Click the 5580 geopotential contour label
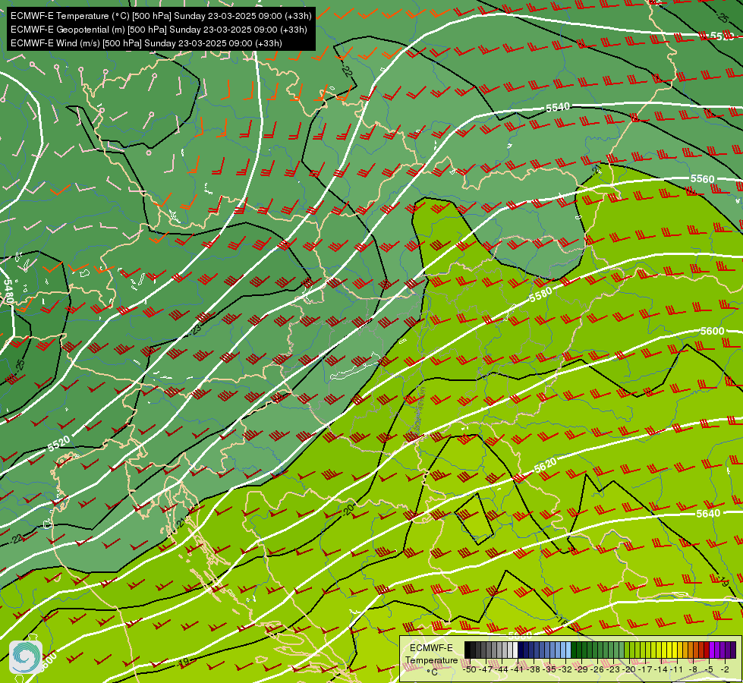This screenshot has width=743, height=683. tap(540, 294)
